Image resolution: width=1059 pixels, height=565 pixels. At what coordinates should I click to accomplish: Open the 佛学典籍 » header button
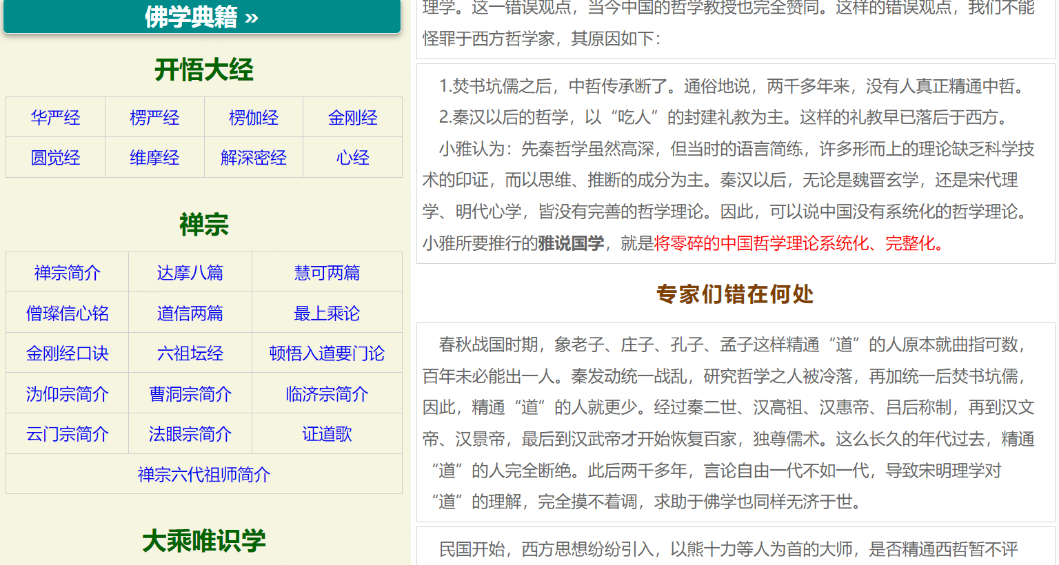pyautogui.click(x=201, y=17)
